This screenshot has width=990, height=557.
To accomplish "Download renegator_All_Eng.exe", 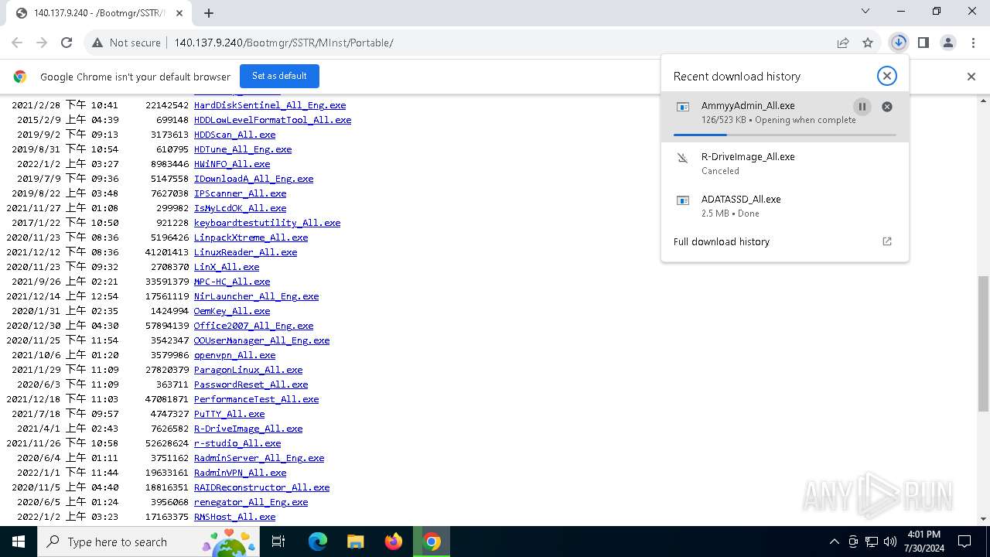I will [251, 502].
